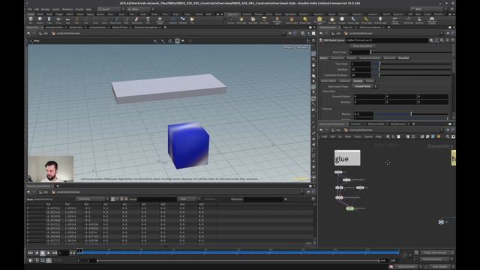Add a Gamepad Camera from the shelf
The width and height of the screenshot is (480, 270).
pyautogui.click(x=432, y=20)
